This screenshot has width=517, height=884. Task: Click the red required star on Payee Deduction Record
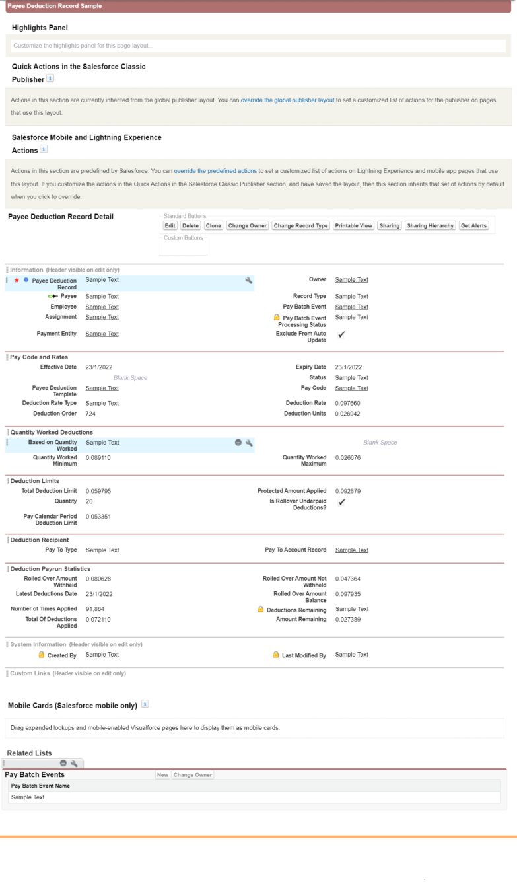(x=17, y=281)
